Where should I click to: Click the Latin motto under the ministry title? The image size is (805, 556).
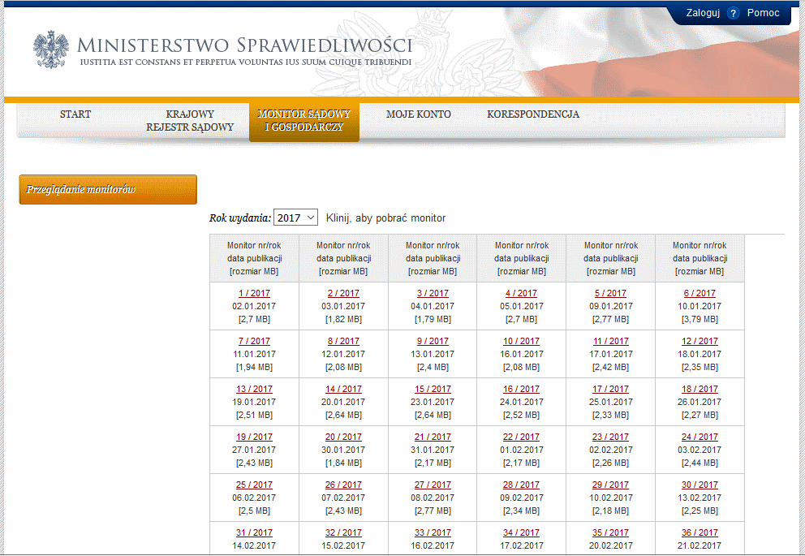246,62
